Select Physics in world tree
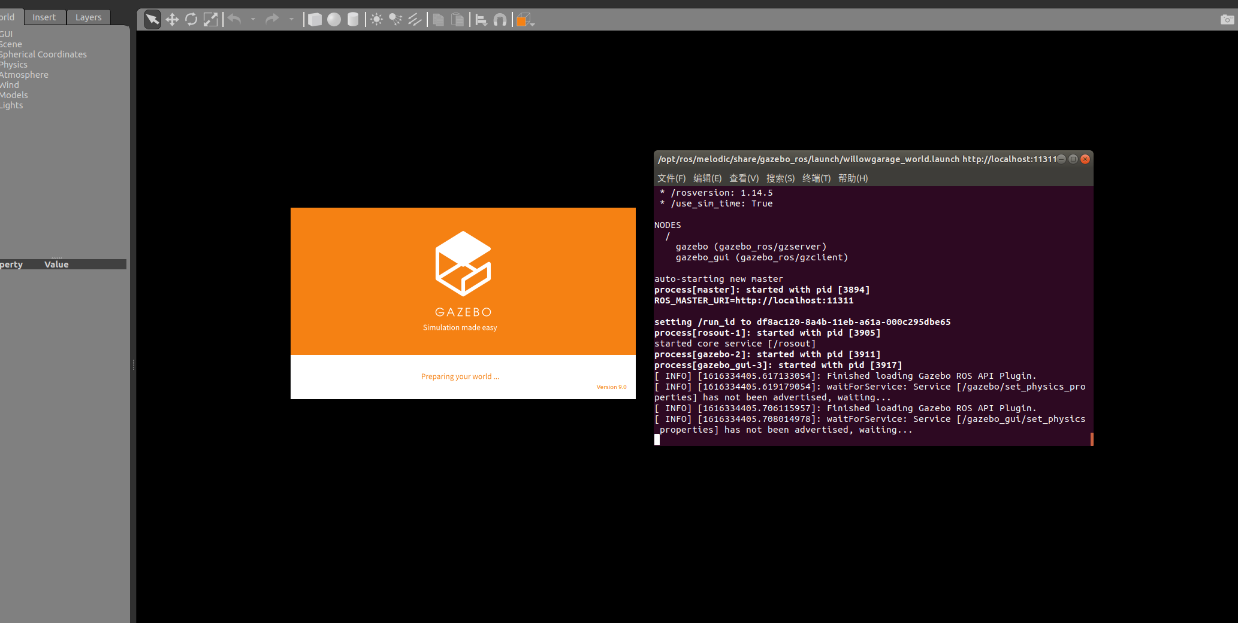The width and height of the screenshot is (1238, 623). (x=14, y=65)
